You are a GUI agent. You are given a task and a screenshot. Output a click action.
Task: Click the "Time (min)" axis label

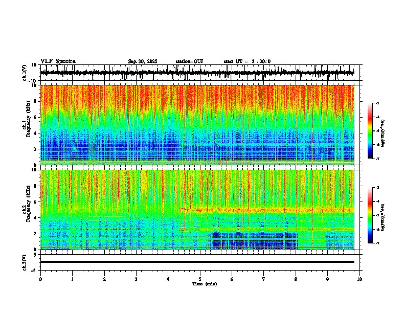(x=205, y=284)
